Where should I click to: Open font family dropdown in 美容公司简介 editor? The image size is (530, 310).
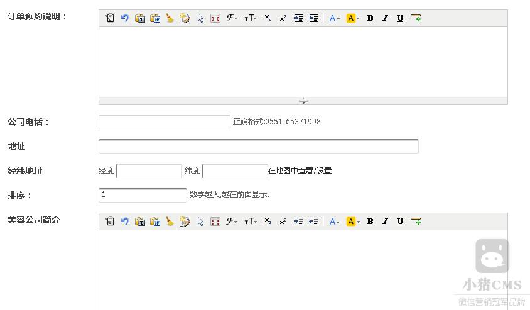coord(232,222)
